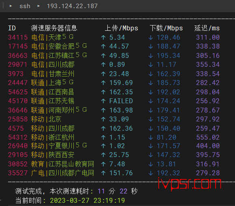235x206 pixels.
Task: Click upload value 23.48
Action: tap(119, 74)
